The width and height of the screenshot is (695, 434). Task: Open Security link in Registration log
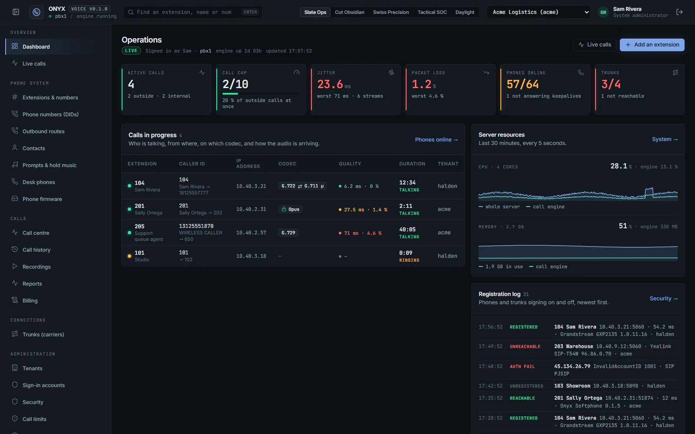(x=663, y=299)
